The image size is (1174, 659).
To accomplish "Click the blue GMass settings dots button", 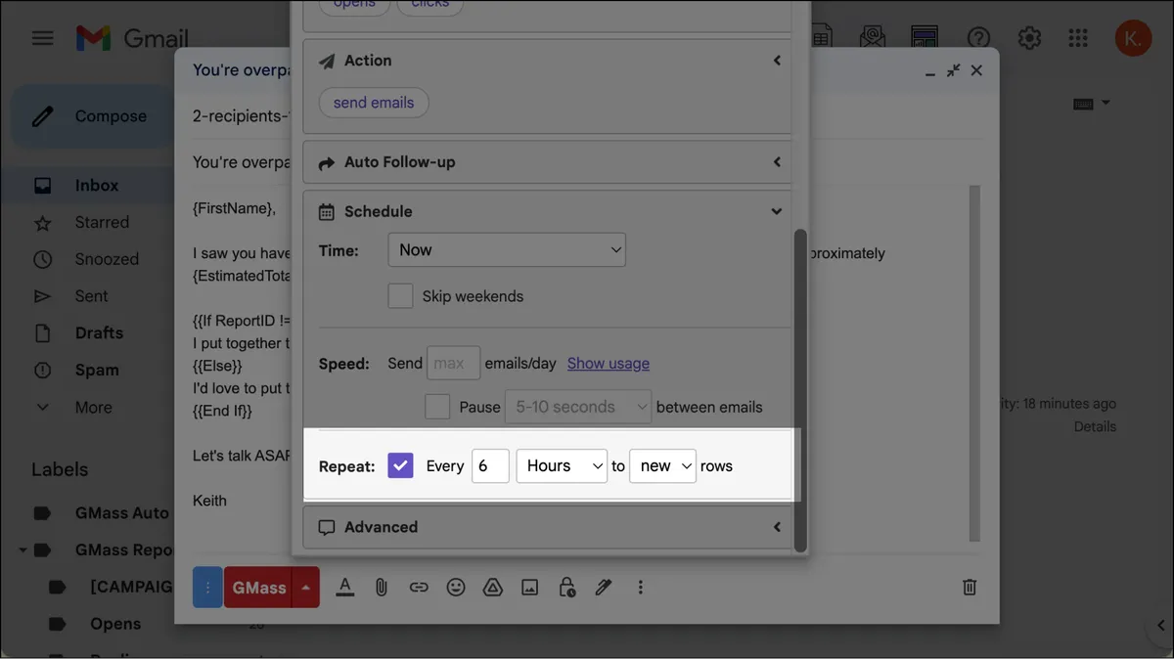I will point(207,588).
